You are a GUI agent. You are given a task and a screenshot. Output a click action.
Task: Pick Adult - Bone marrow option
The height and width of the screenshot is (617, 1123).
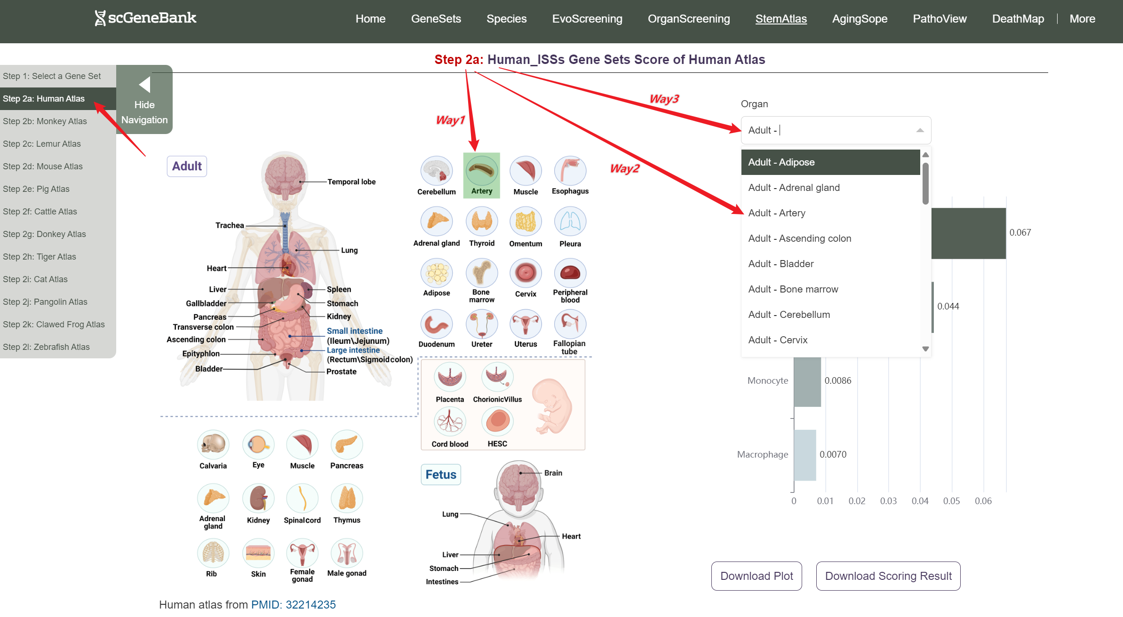pos(793,289)
